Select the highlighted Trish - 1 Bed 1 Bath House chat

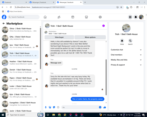coord(20,54)
